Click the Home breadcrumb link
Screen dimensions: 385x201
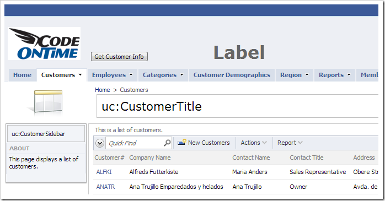click(103, 90)
